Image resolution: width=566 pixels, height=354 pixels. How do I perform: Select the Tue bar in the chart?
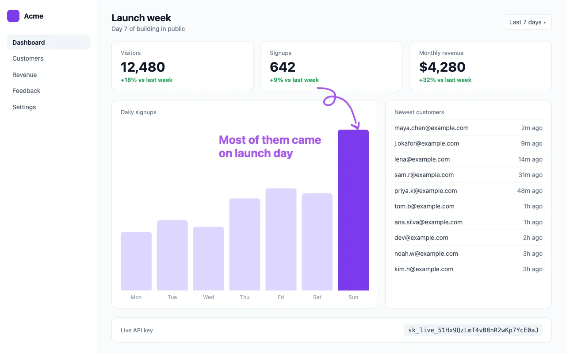pos(172,255)
